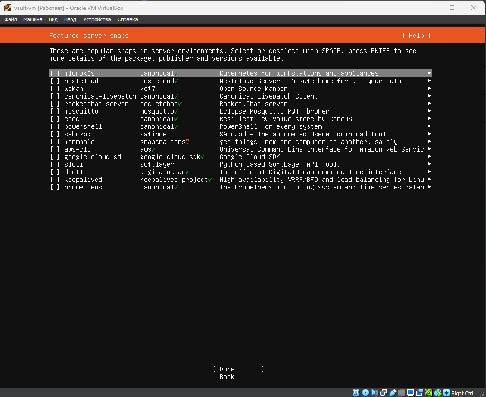486x397 pixels.
Task: Click 'Canonical Livepatch Client' description
Action: click(268, 96)
